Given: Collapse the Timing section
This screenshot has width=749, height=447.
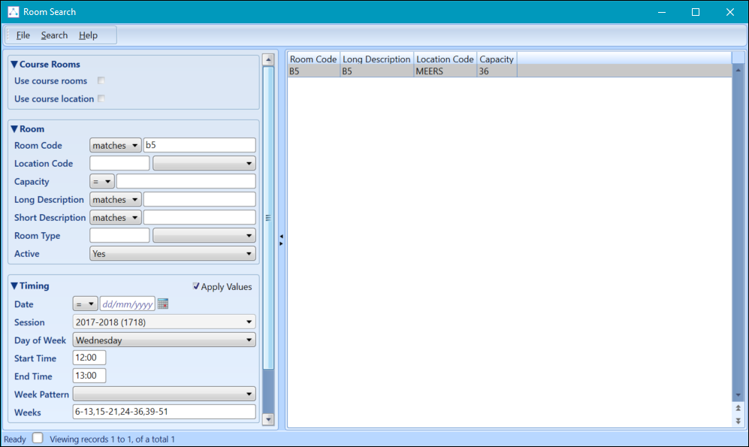Looking at the screenshot, I should click(14, 286).
